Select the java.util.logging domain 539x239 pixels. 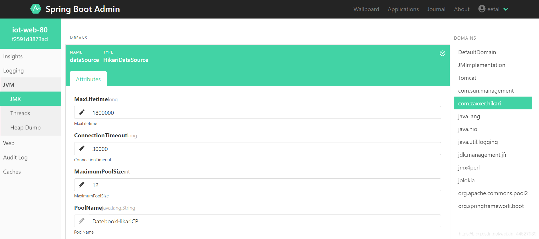[x=493, y=142]
